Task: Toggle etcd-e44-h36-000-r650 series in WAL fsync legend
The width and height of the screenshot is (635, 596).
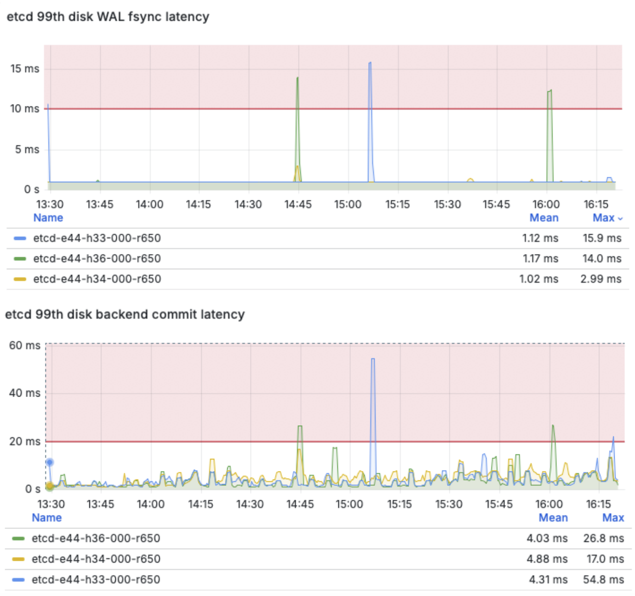Action: pyautogui.click(x=97, y=259)
